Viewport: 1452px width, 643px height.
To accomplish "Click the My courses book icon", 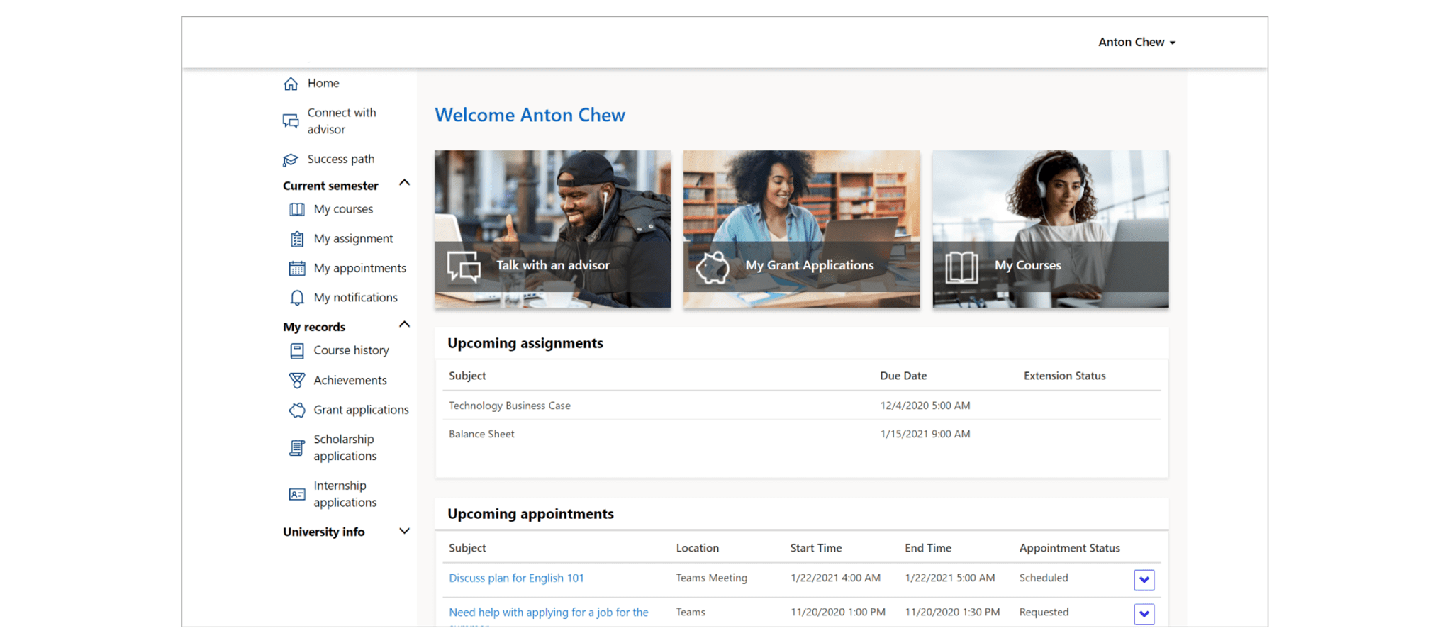I will pos(297,209).
